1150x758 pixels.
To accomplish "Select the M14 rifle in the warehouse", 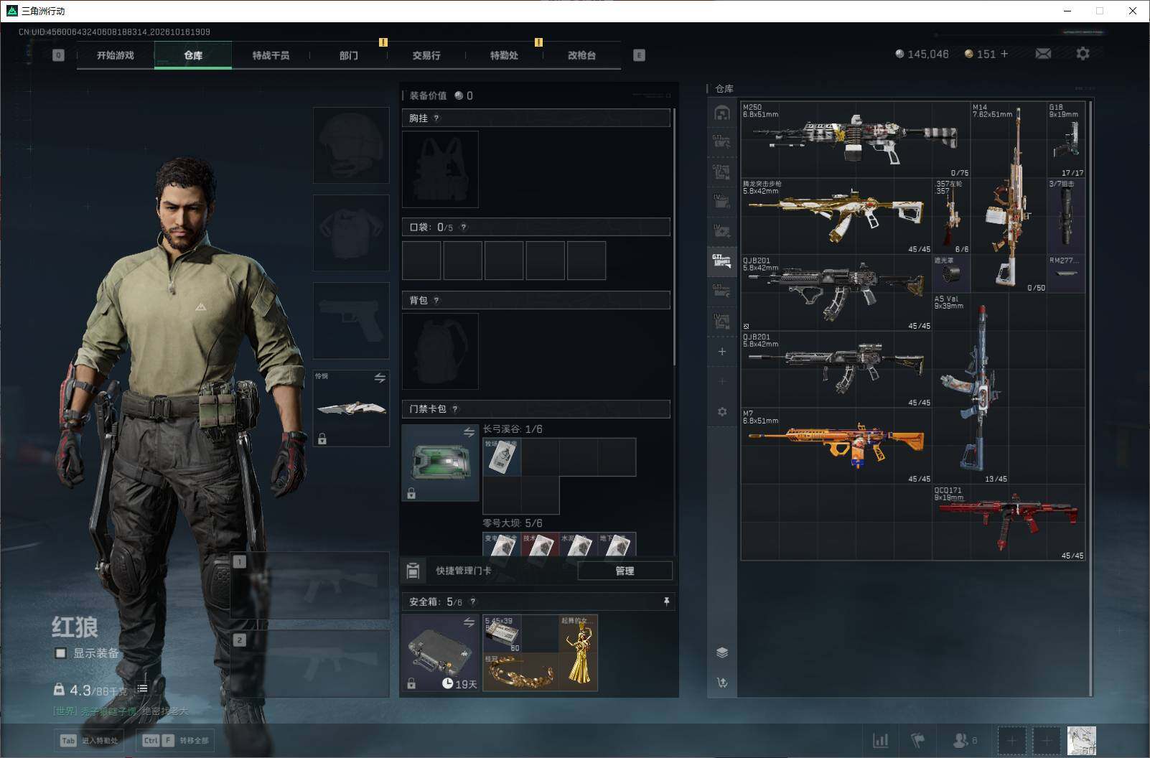I will point(1009,197).
